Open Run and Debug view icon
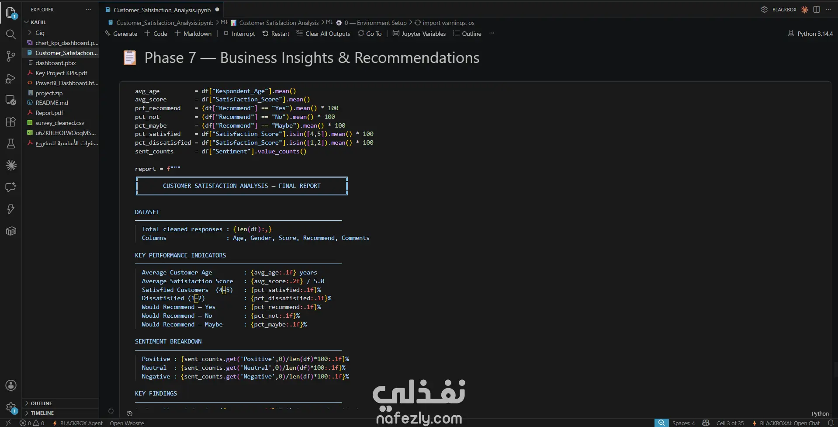838x427 pixels. click(x=11, y=78)
